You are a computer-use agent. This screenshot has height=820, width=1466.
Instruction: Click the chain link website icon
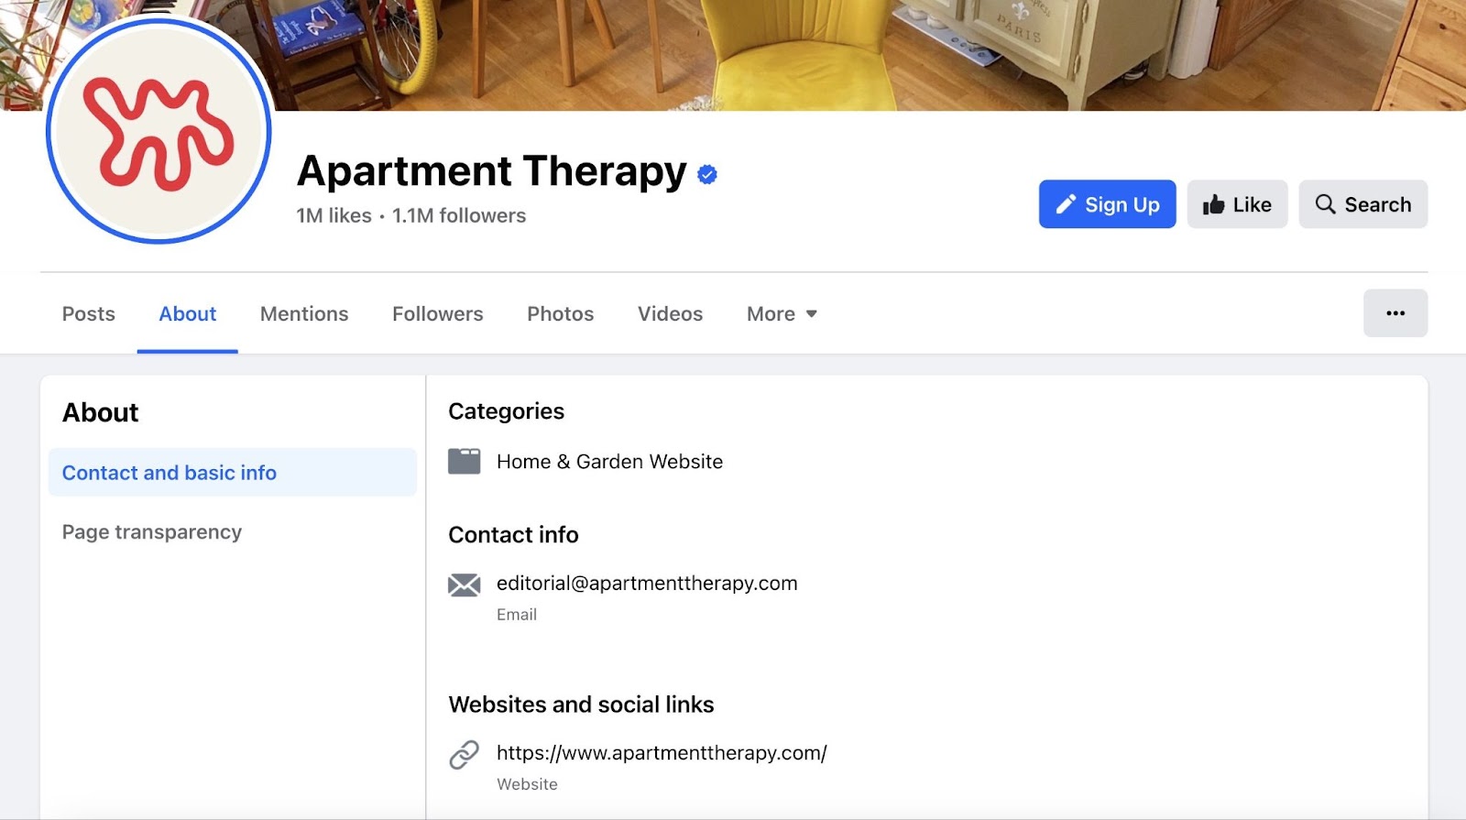464,754
